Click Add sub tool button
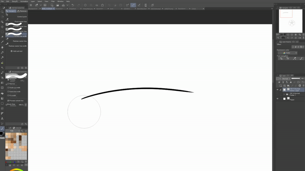 pyautogui.click(x=16, y=51)
